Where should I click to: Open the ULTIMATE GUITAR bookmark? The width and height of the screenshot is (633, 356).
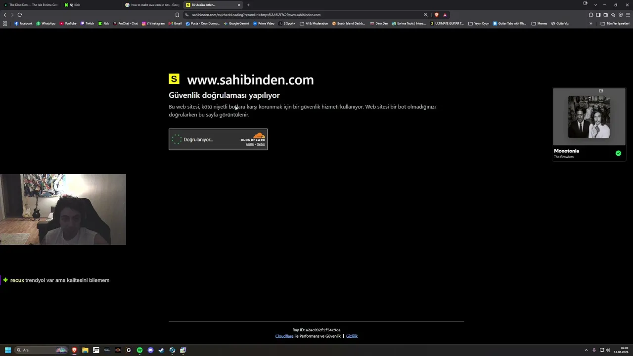[447, 23]
